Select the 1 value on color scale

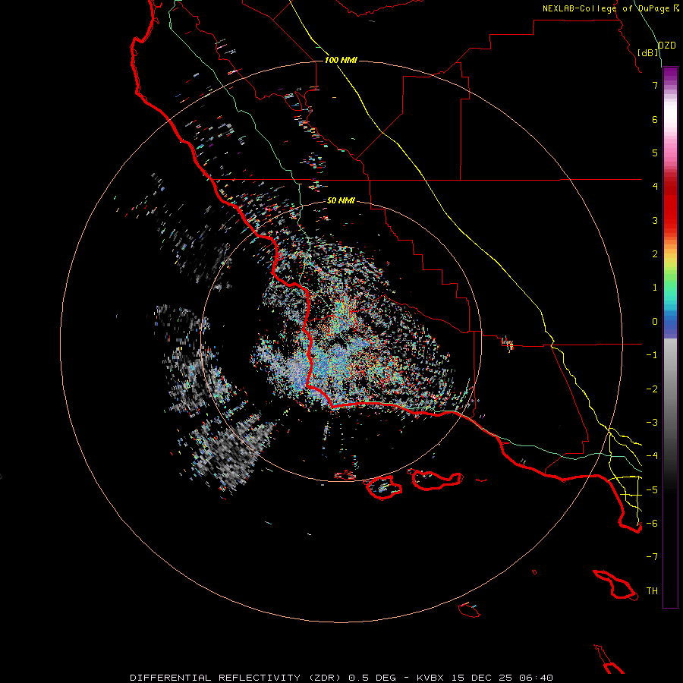[655, 288]
